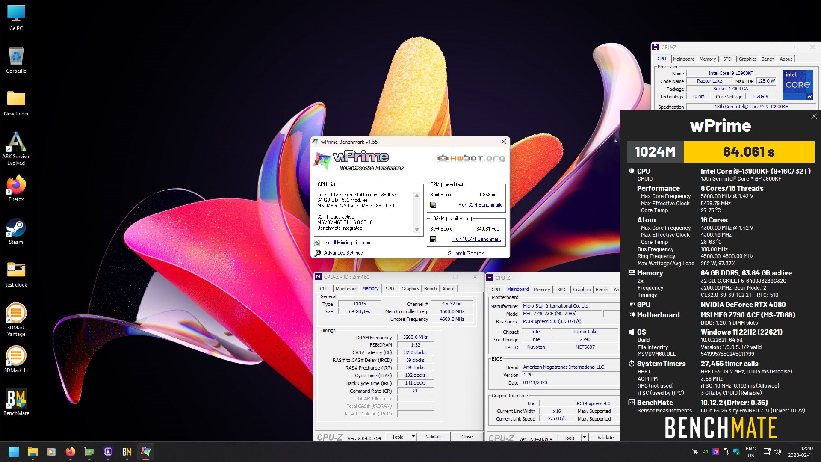Select the New folder desktop icon

(16, 103)
